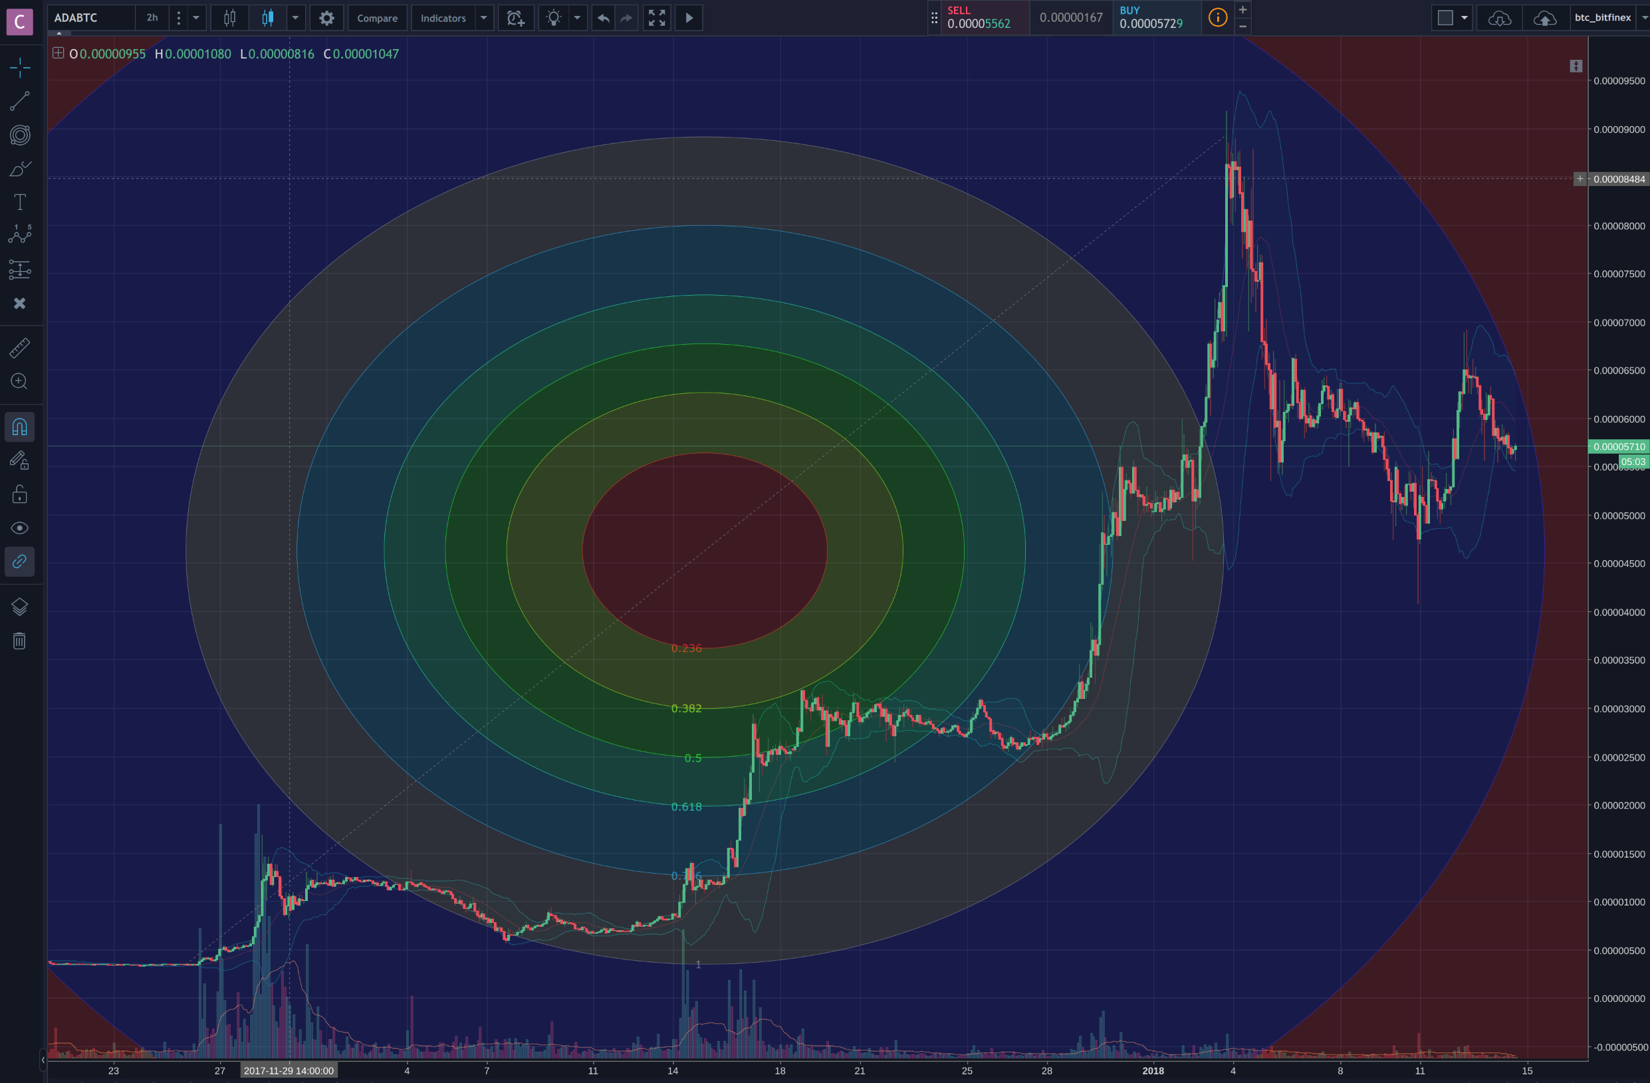The height and width of the screenshot is (1083, 1650).
Task: Click the ADABTC symbol search field
Action: [x=91, y=17]
